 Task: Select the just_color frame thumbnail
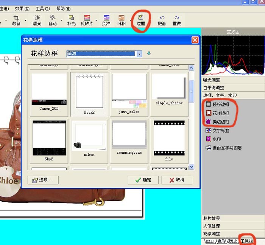click(x=129, y=94)
